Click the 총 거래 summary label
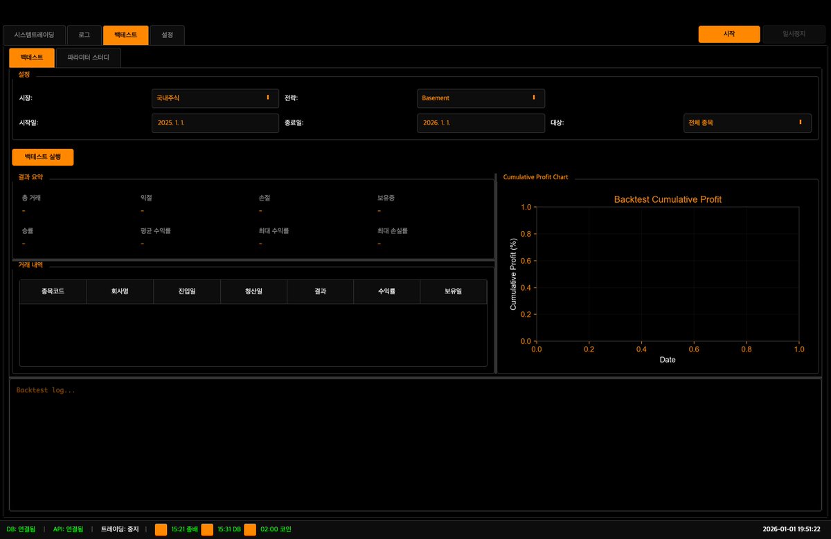 pyautogui.click(x=32, y=198)
